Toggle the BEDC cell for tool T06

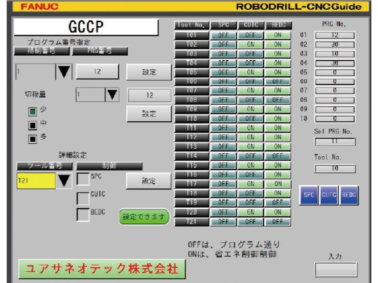pos(278,81)
